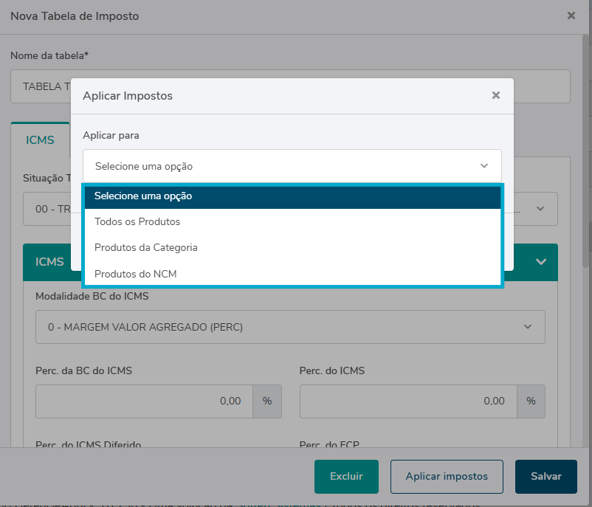Save with the Salvar button
Screen dimensions: 592x507
click(x=545, y=476)
